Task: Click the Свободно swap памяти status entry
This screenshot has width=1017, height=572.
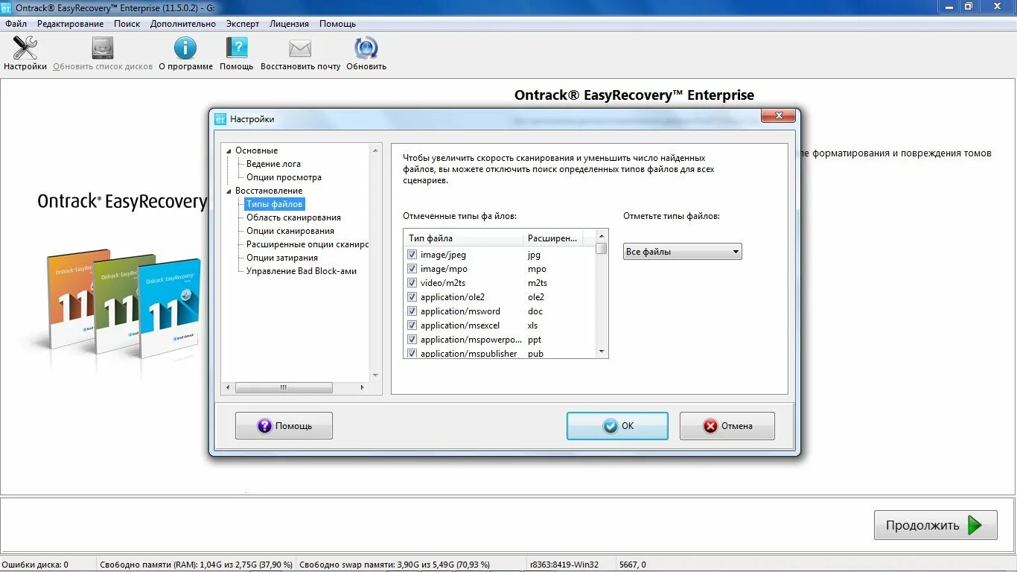Action: 395,565
